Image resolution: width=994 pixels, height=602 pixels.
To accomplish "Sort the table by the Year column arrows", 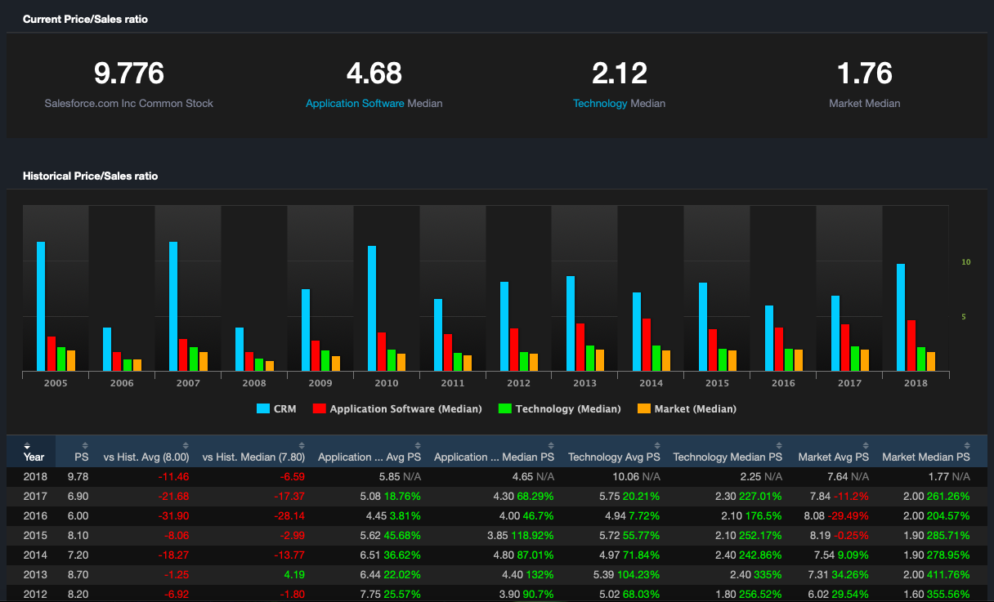I will [x=27, y=445].
